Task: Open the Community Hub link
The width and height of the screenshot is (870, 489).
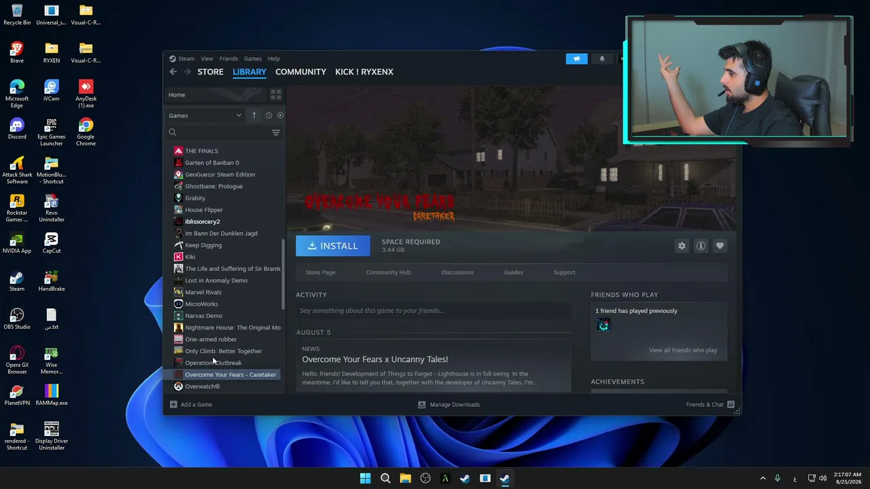Action: (388, 272)
